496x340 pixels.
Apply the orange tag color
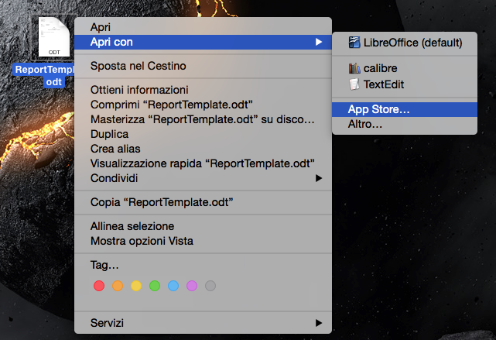coord(118,286)
